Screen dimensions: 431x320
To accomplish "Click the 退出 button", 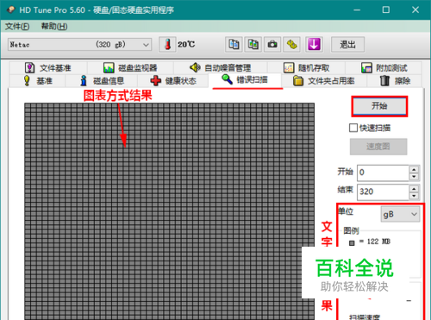I will point(347,45).
